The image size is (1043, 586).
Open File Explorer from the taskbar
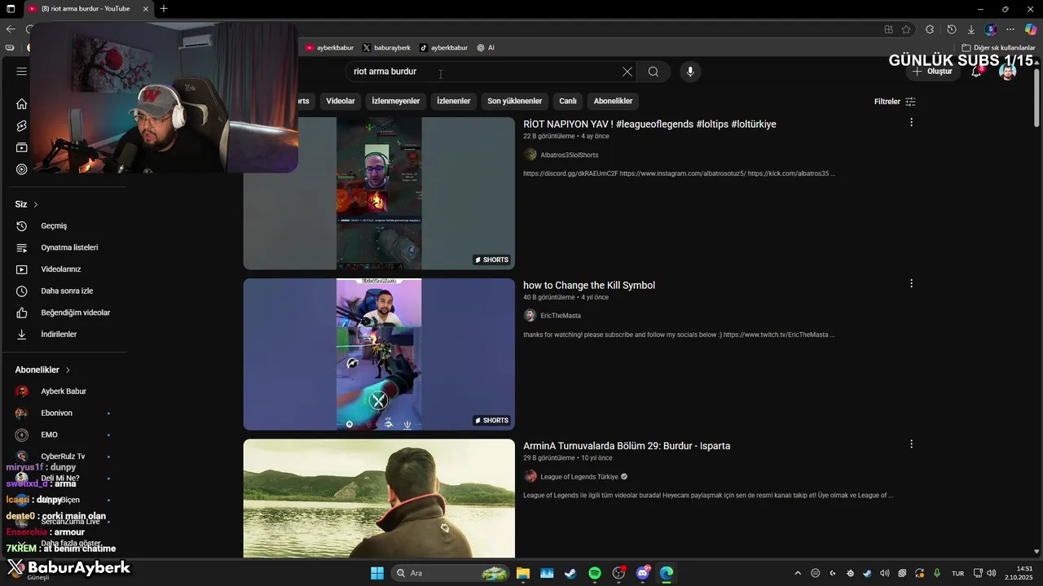coord(522,573)
